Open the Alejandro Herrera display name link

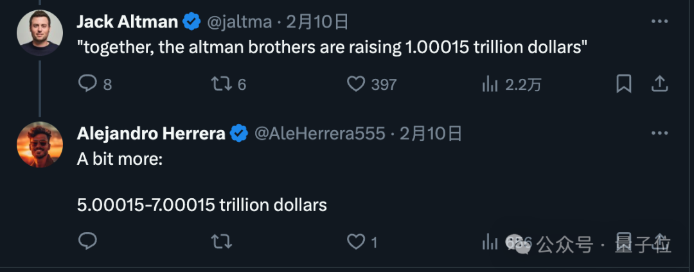[151, 133]
